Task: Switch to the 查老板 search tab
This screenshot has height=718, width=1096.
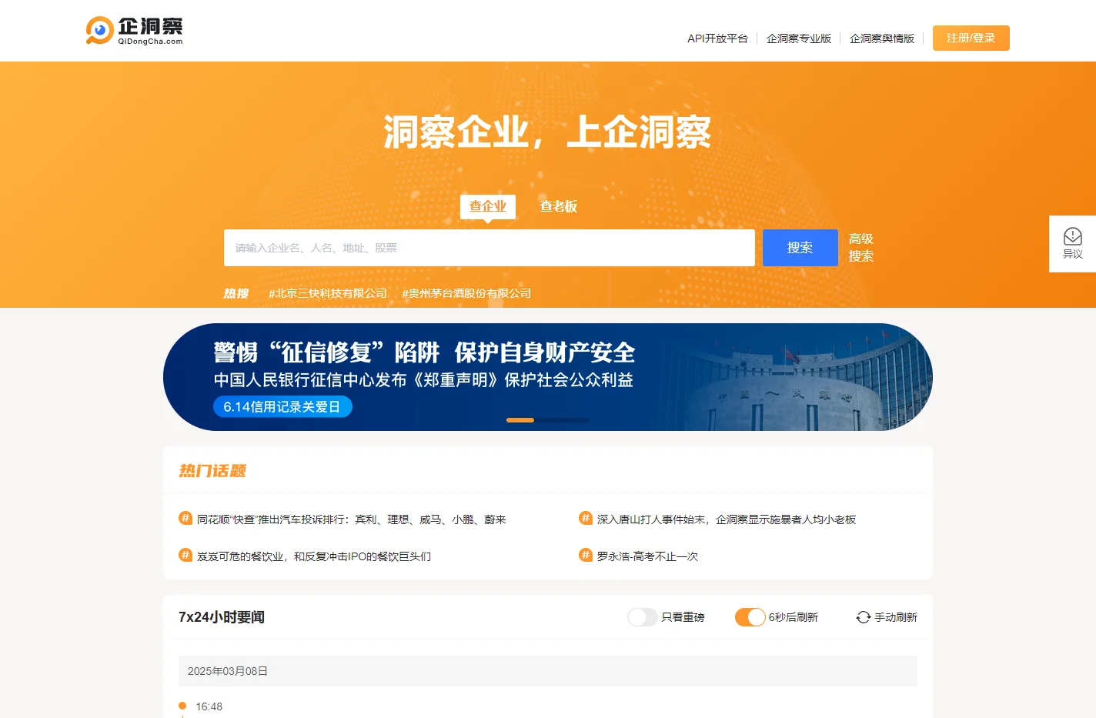Action: pos(559,206)
